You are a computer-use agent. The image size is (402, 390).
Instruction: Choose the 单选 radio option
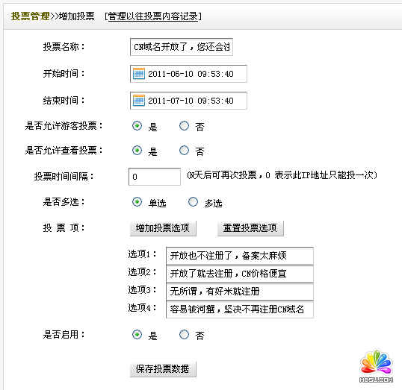coord(137,201)
